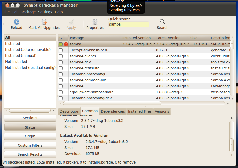Viewport: 238px width, 168px height.
Task: Click the green installed status box for samba
Action: pos(61,44)
